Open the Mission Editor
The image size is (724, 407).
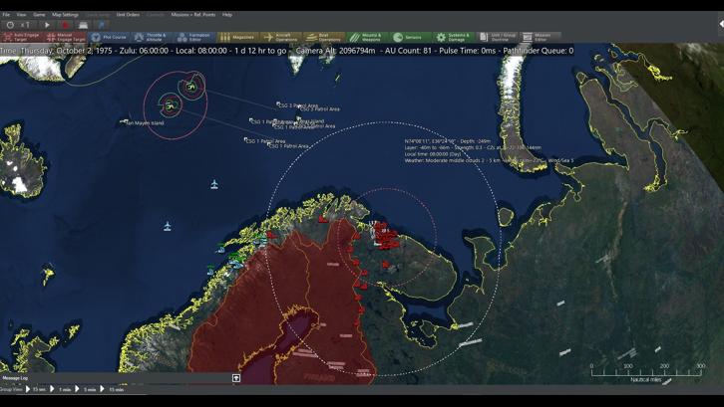coord(540,38)
